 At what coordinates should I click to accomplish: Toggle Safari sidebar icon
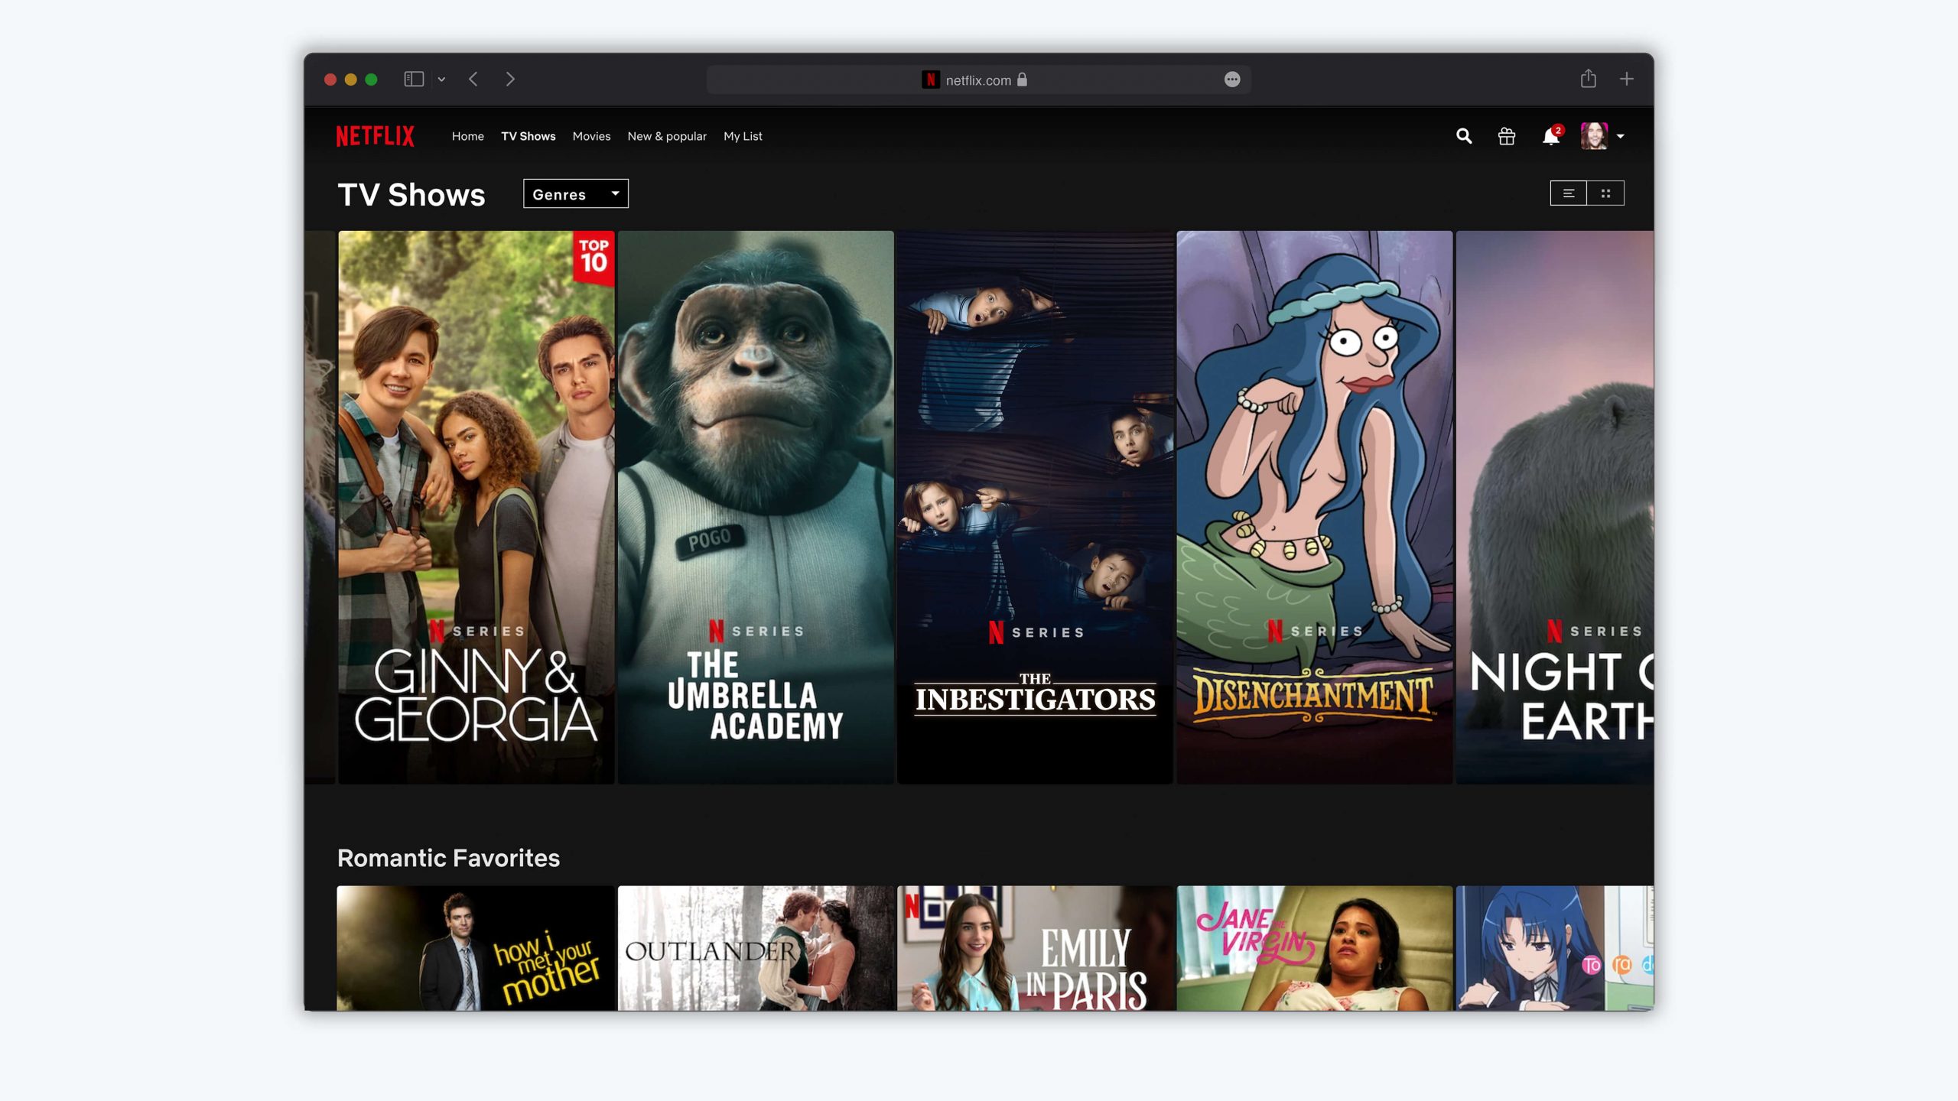click(414, 80)
